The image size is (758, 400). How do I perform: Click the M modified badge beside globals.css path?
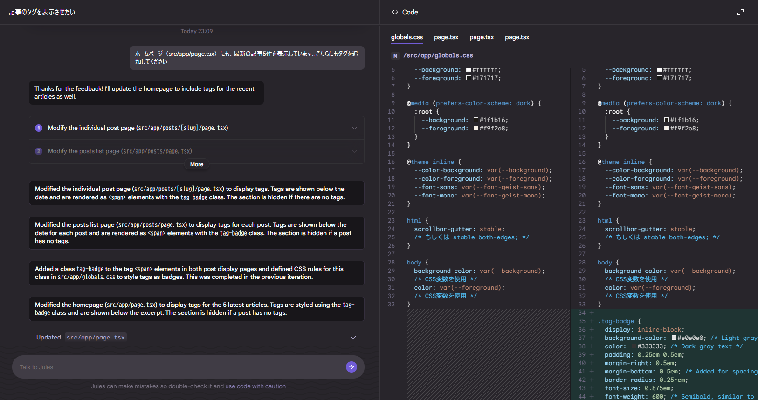395,55
